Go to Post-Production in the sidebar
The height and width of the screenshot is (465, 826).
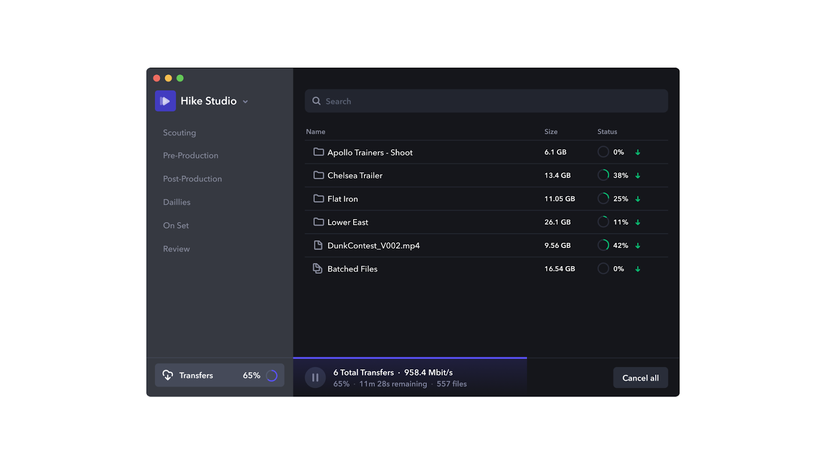[192, 179]
